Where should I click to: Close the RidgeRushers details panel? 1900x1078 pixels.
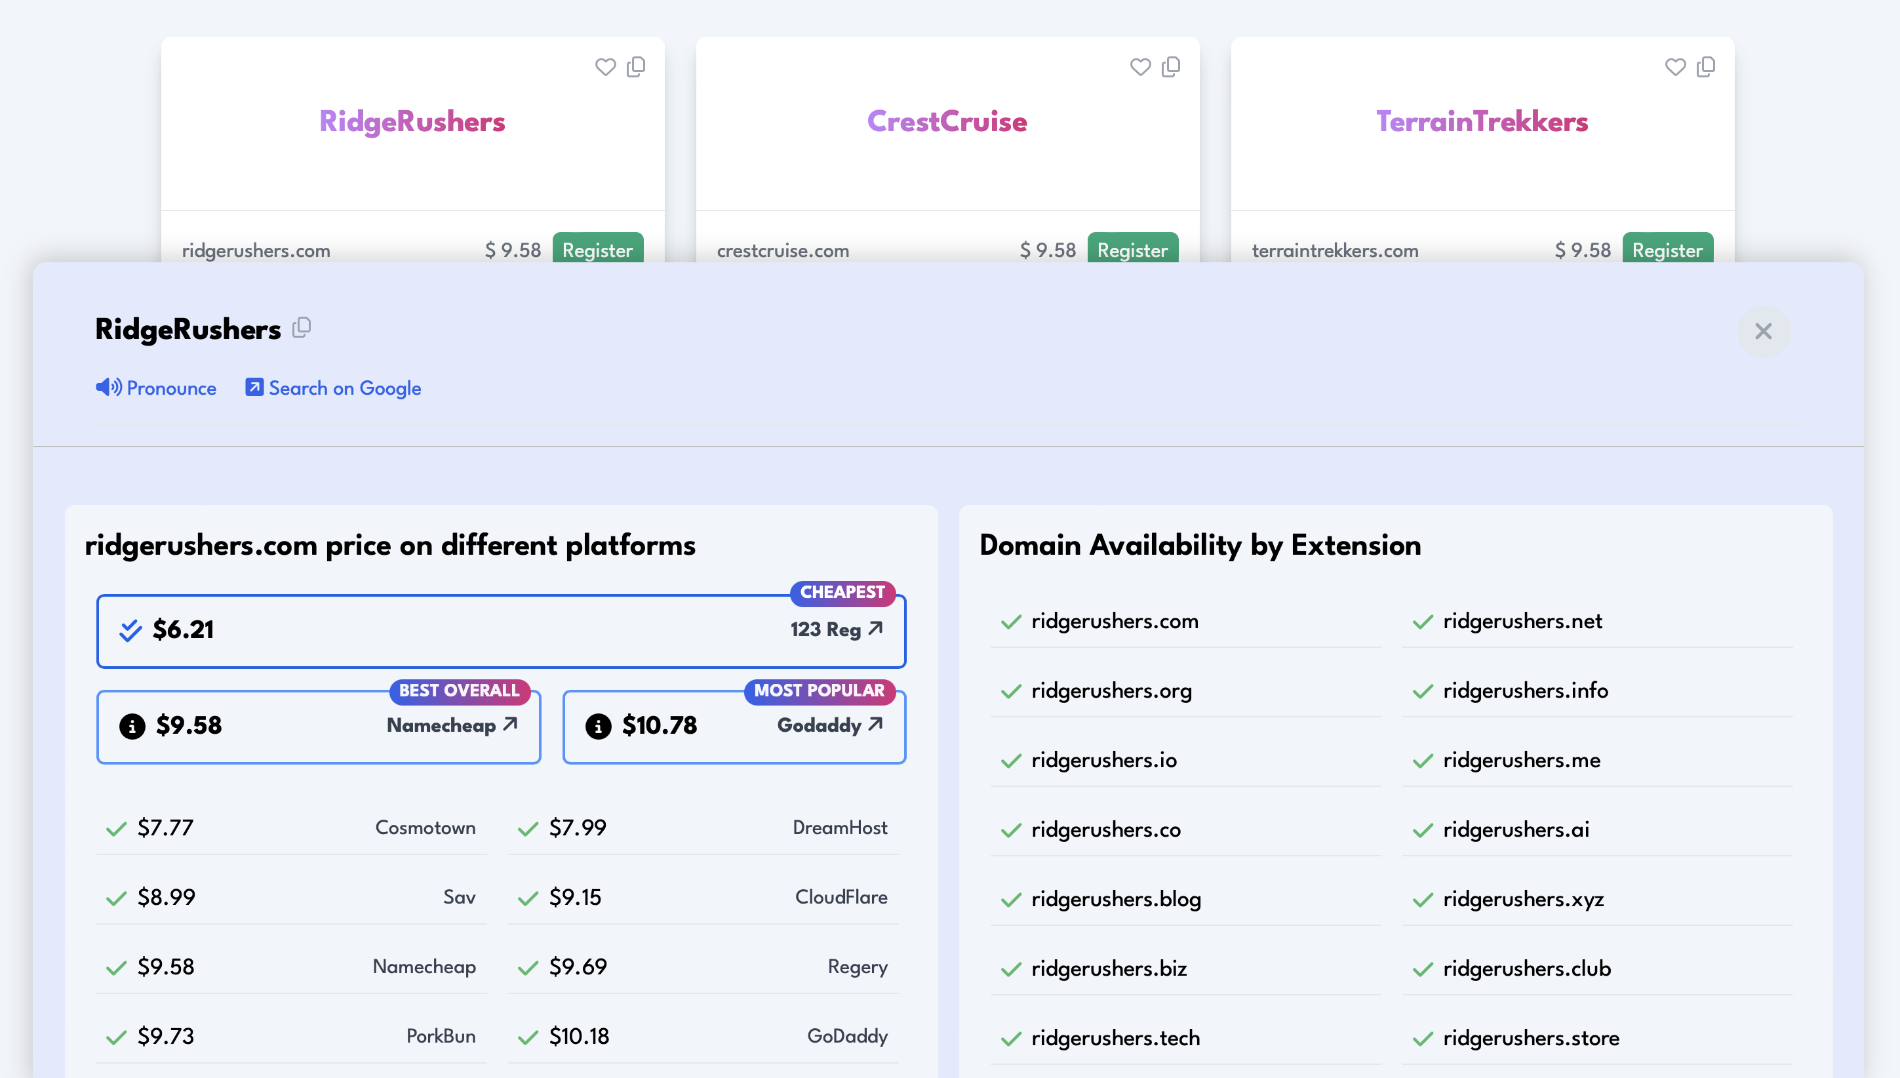tap(1763, 331)
